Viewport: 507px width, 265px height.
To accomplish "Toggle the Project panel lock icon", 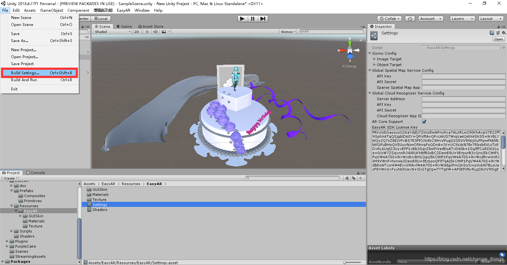I will [358, 173].
